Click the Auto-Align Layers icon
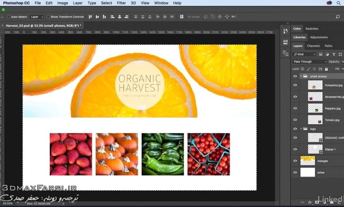Image resolution: width=344 pixels, height=207 pixels. coord(182,17)
